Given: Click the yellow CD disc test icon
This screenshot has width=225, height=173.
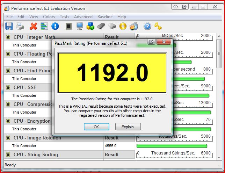Looking at the screenshot, I should click(x=123, y=26).
